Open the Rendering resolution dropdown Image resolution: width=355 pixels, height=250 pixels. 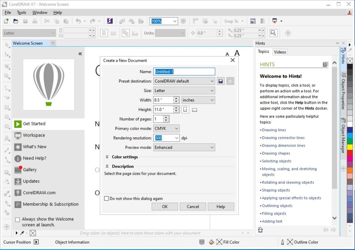176,138
